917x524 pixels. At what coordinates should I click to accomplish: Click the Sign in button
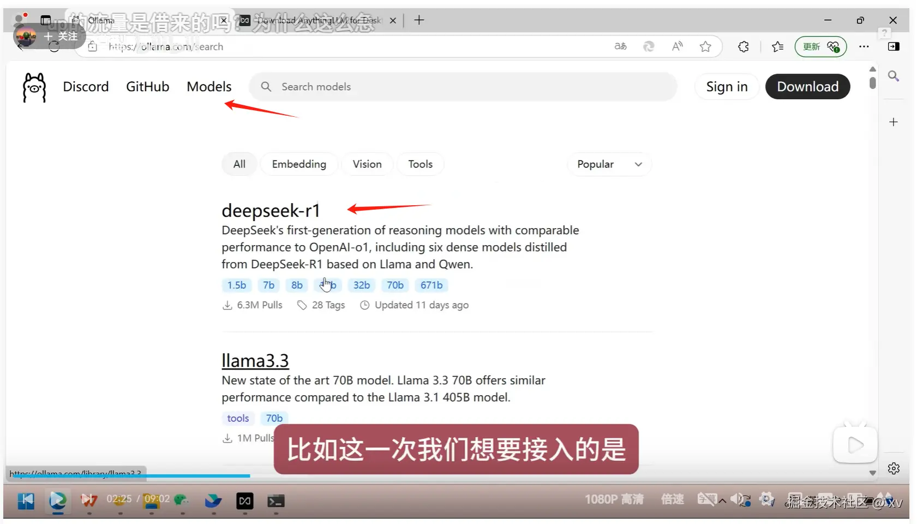click(x=727, y=87)
